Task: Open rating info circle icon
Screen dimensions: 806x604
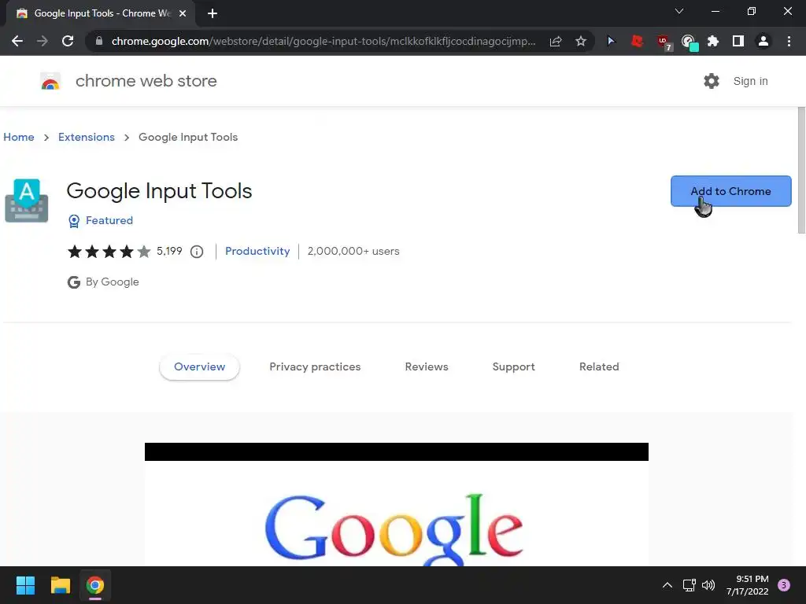Action: tap(197, 252)
